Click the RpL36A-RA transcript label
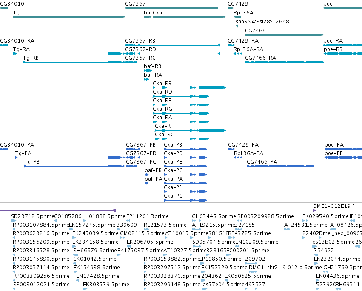Screen dimensions: 362x291 click(x=248, y=49)
